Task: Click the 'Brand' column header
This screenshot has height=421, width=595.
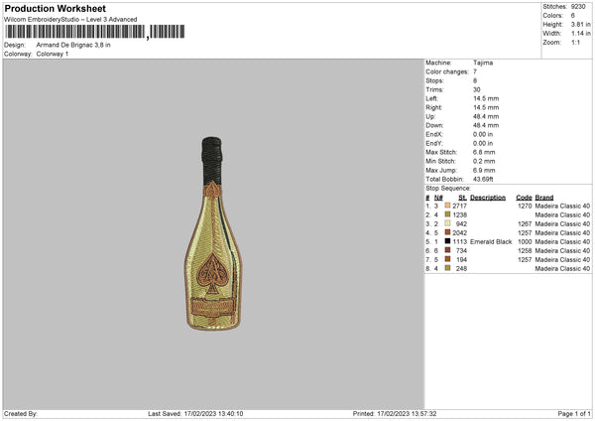Action: [544, 198]
